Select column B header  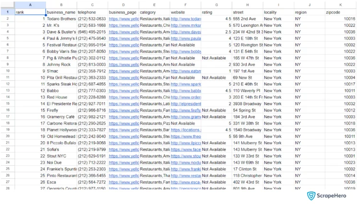(x=61, y=5)
